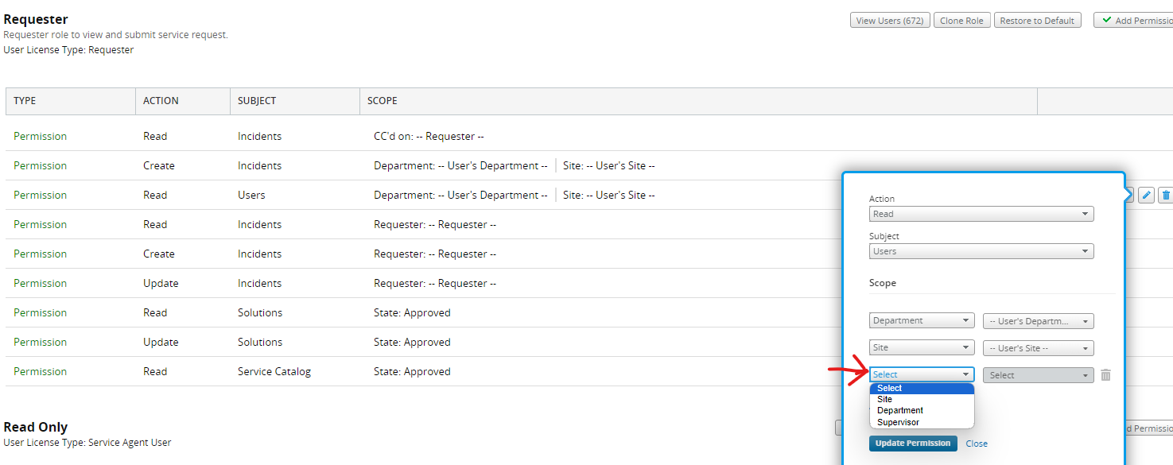Click the Service Catalog permission row subject
The height and width of the screenshot is (465, 1173).
pos(274,371)
